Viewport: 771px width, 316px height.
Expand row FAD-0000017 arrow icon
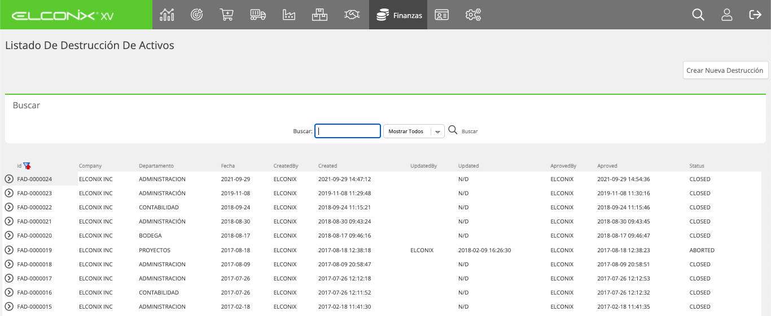[9, 278]
